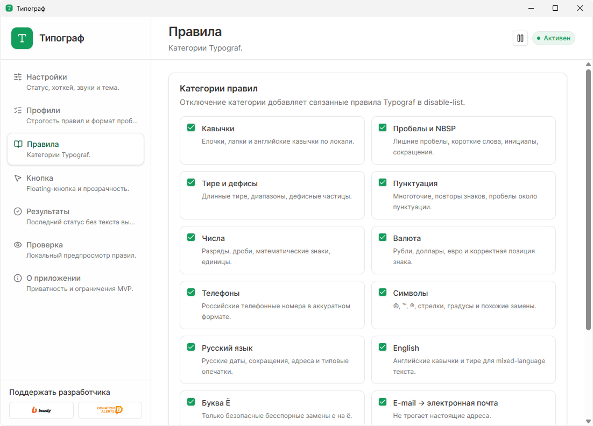Toggle the Символы checkbox
The height and width of the screenshot is (426, 593).
(383, 292)
